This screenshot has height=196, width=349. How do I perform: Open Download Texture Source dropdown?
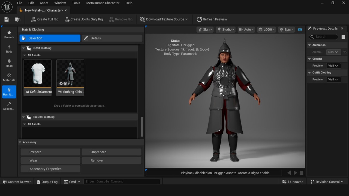click(x=164, y=19)
